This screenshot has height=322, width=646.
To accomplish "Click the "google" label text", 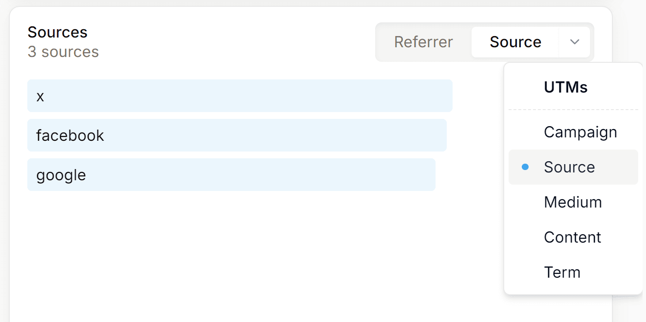I will tap(61, 175).
